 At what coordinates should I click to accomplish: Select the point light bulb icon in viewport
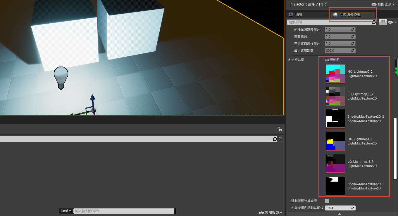(61, 77)
